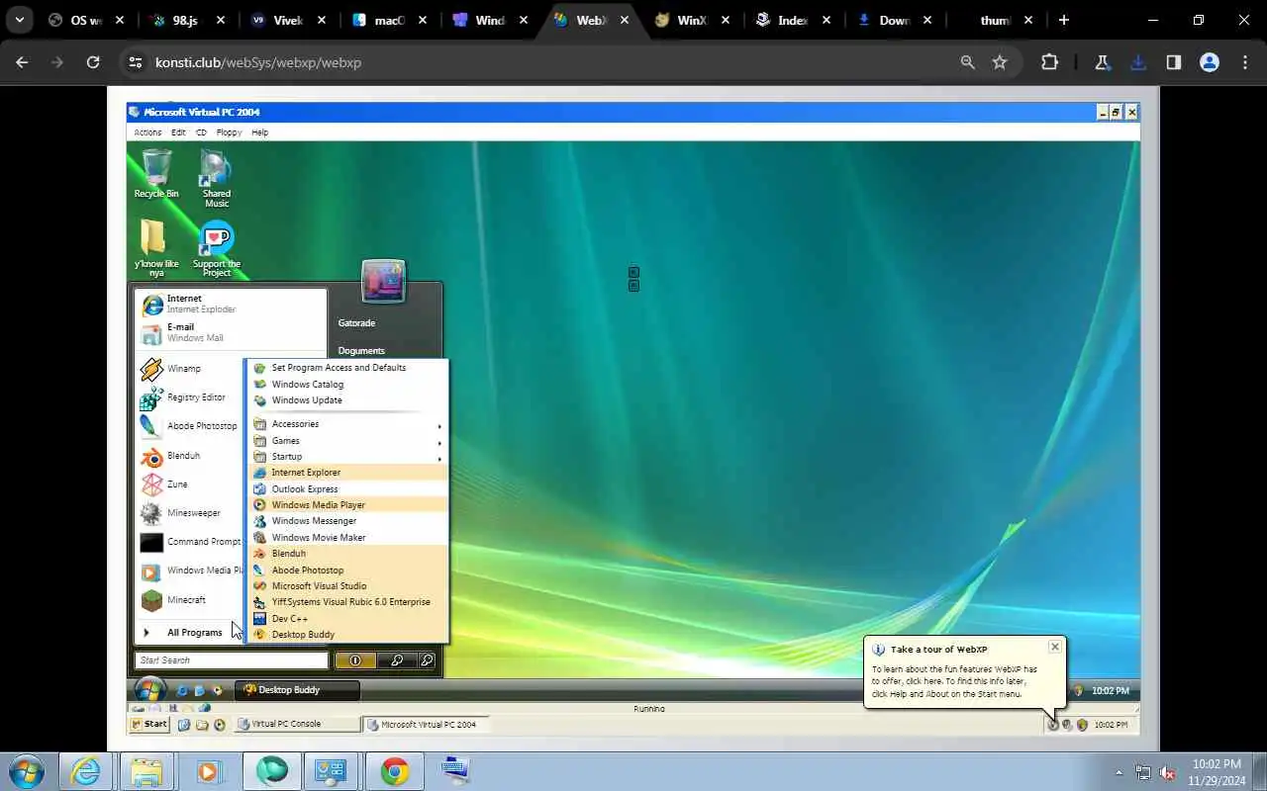Open the 'y'know like nya' folder icon
This screenshot has width=1267, height=791.
(156, 247)
